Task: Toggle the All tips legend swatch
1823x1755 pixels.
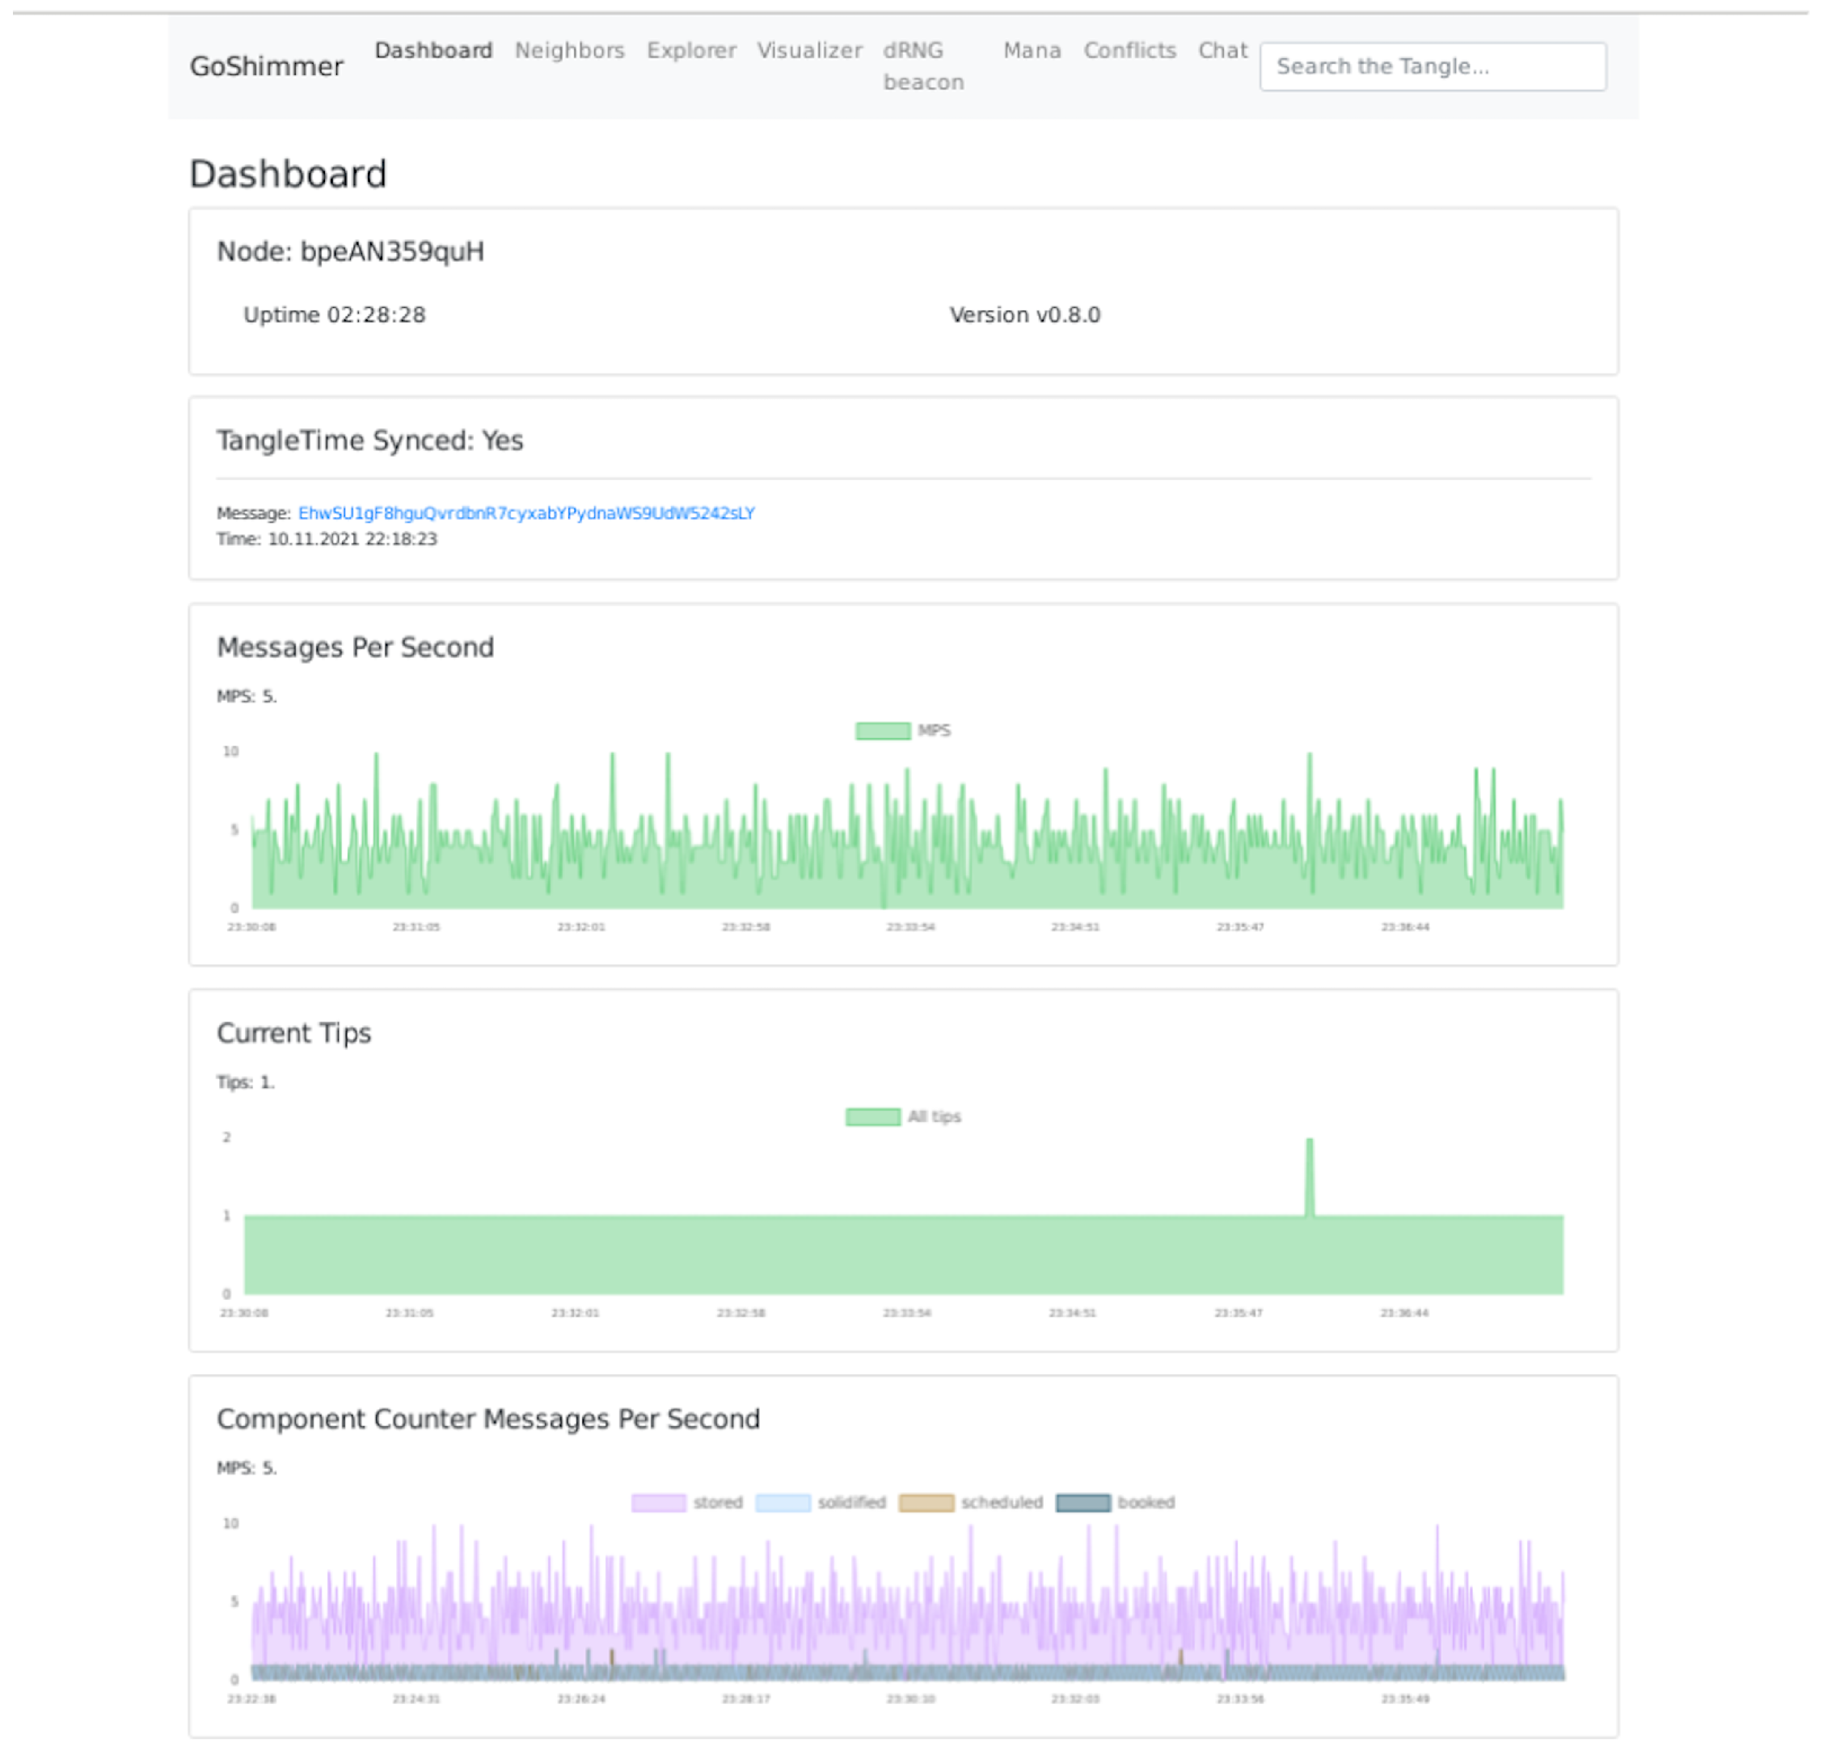Action: [872, 1117]
